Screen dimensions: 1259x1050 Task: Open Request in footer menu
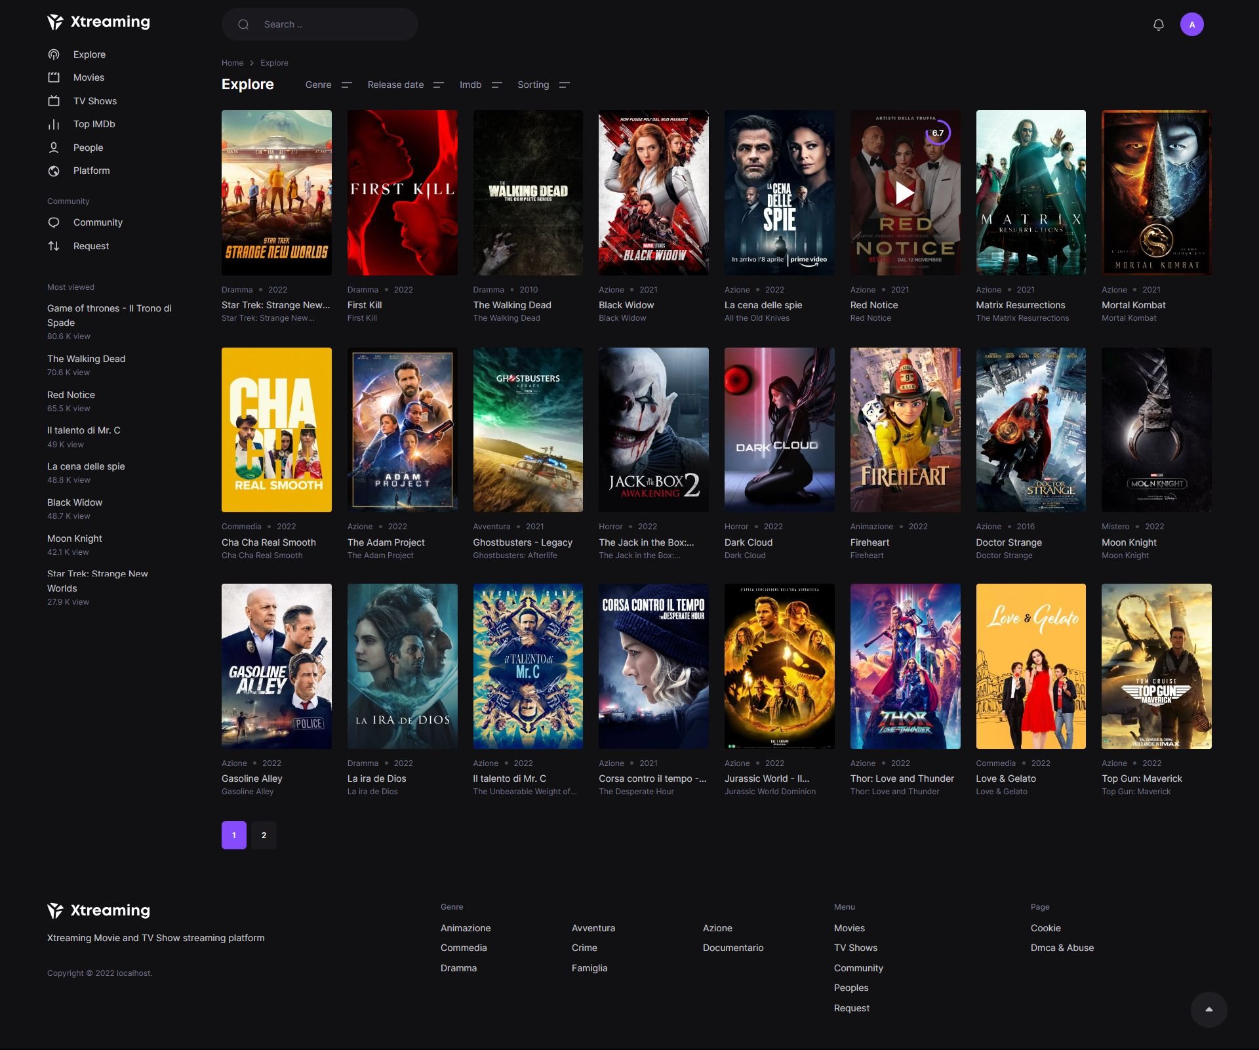tap(852, 1008)
